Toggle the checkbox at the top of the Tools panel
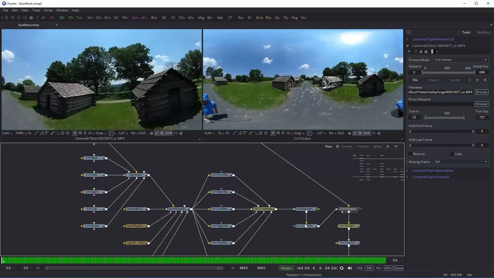The height and width of the screenshot is (278, 494). coord(408,32)
